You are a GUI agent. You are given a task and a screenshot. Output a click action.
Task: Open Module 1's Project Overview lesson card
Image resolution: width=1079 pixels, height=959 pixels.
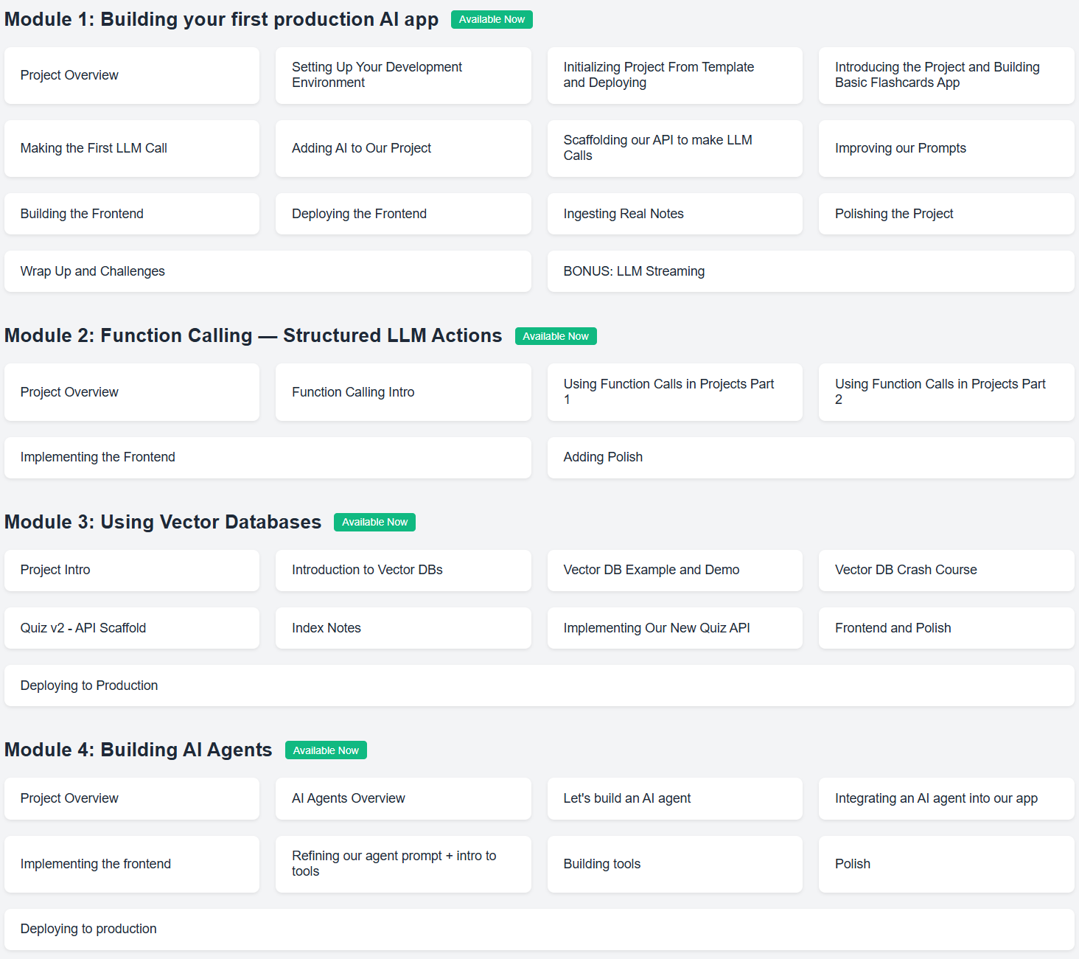tap(132, 75)
